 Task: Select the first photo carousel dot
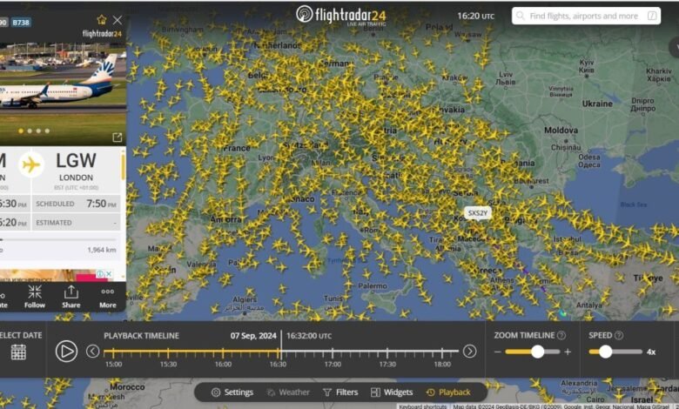tap(21, 131)
